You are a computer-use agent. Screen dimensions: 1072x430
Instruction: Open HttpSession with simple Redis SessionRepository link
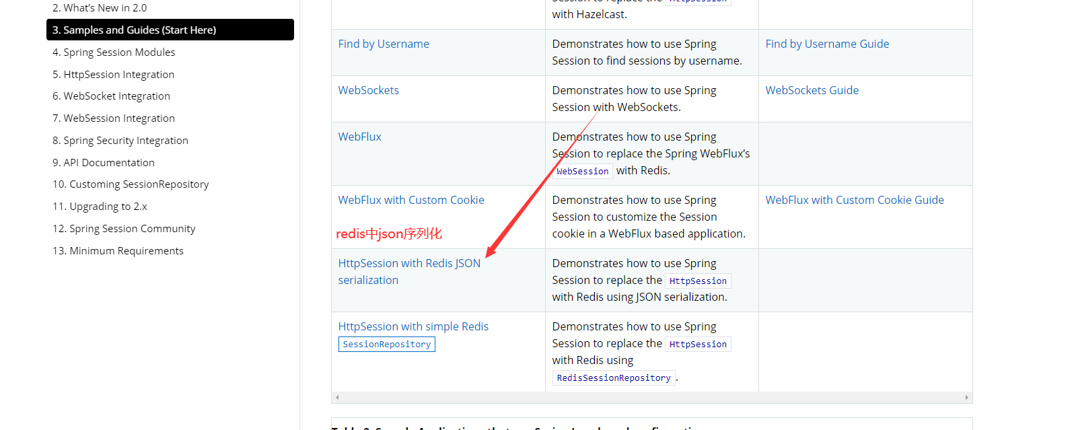pos(413,334)
